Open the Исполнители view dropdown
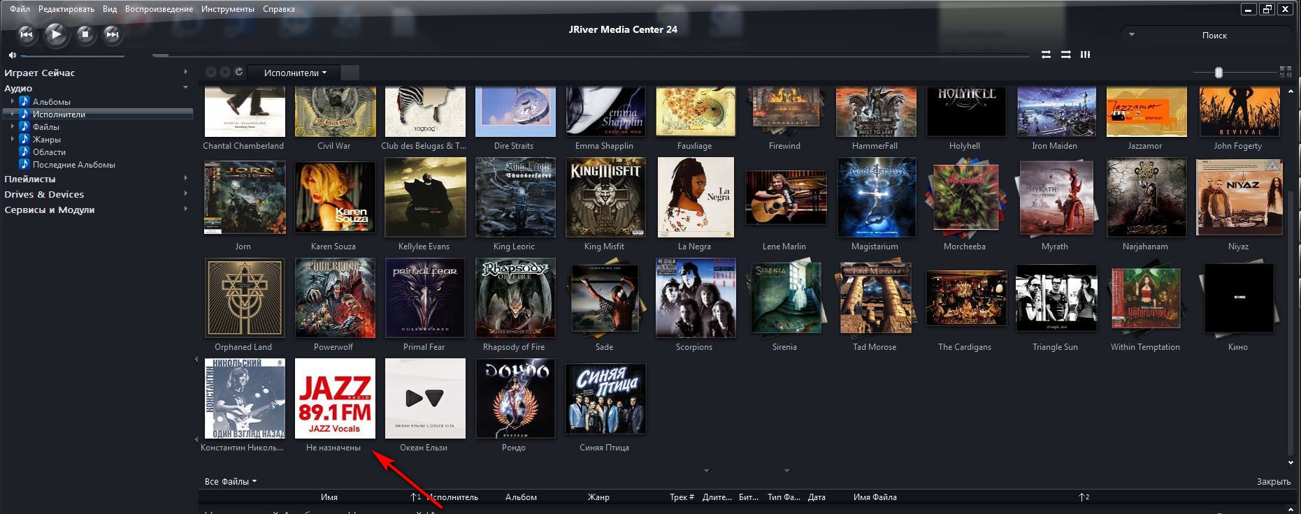The height and width of the screenshot is (514, 1301). (x=295, y=73)
